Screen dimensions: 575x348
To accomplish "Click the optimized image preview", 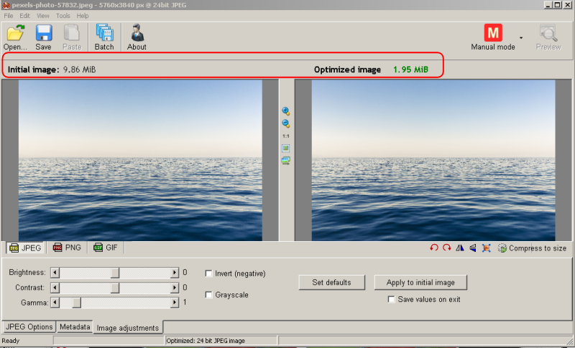I will coord(433,160).
